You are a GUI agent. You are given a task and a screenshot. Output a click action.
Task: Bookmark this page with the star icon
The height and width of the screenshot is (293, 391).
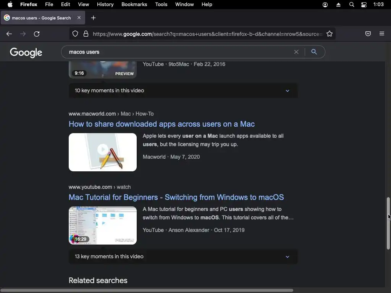330,34
